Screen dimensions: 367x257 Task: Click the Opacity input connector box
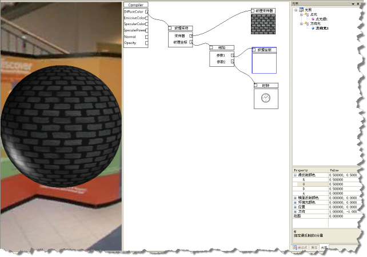147,43
